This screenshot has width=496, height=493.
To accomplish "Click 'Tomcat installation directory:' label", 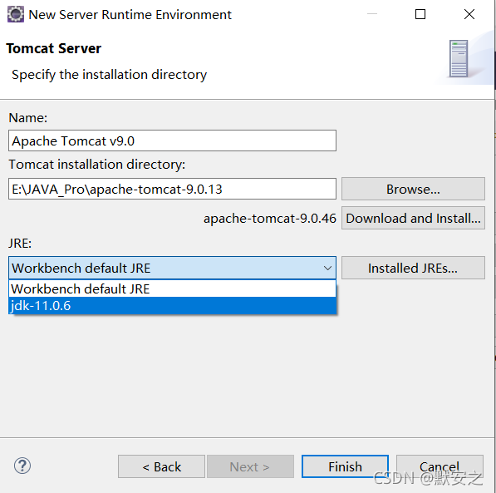I will coord(97,165).
